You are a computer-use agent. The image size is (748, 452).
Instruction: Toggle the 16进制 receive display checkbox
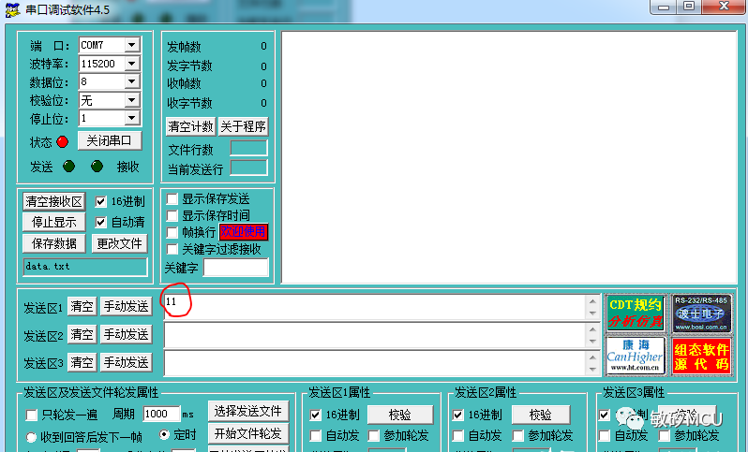(x=101, y=201)
